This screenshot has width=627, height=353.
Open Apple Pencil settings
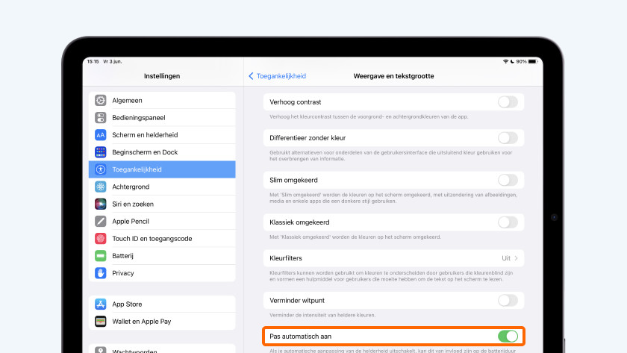(162, 221)
